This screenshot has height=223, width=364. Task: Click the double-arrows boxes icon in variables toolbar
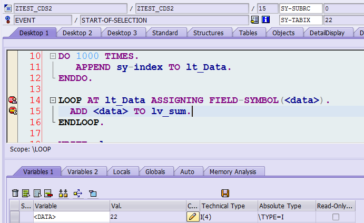click(63, 193)
